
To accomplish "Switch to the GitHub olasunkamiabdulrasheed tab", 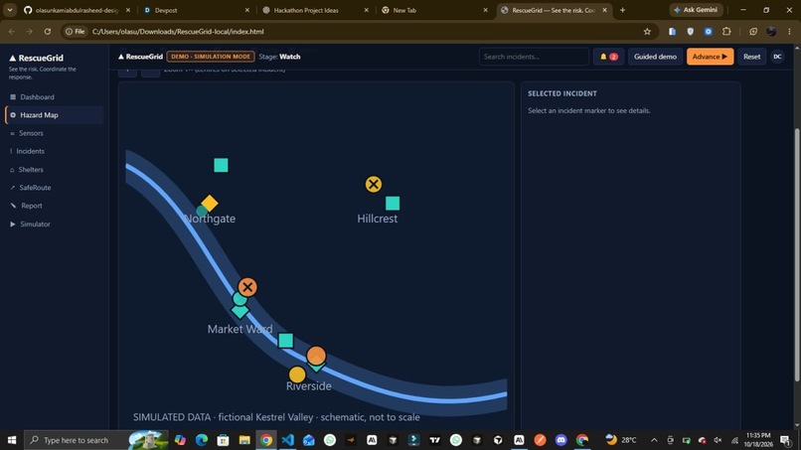I will pos(77,10).
